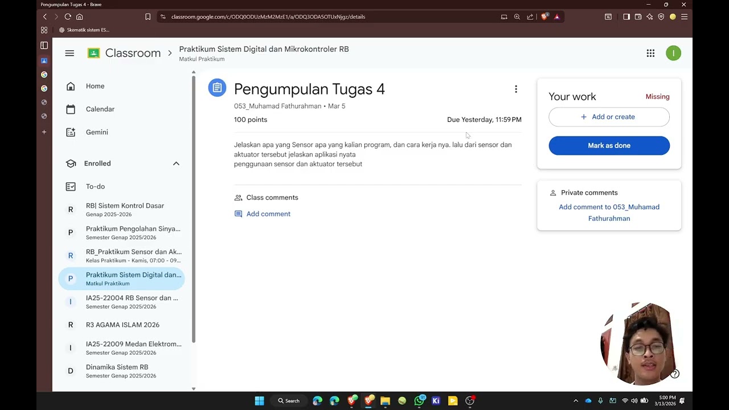
Task: Click the taskbar Search box
Action: coord(289,401)
